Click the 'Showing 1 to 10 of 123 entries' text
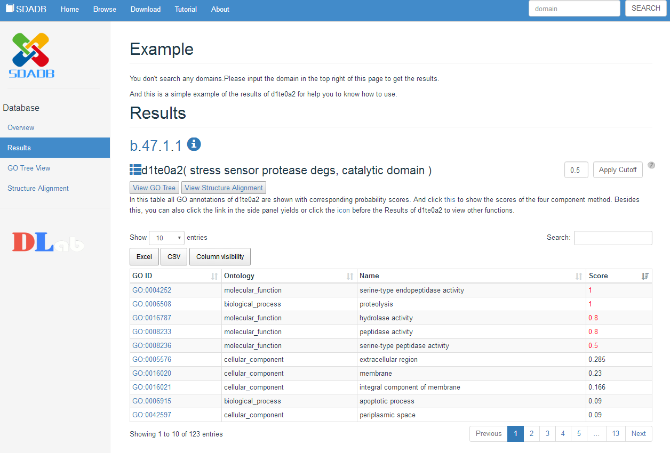The image size is (670, 453). (176, 434)
